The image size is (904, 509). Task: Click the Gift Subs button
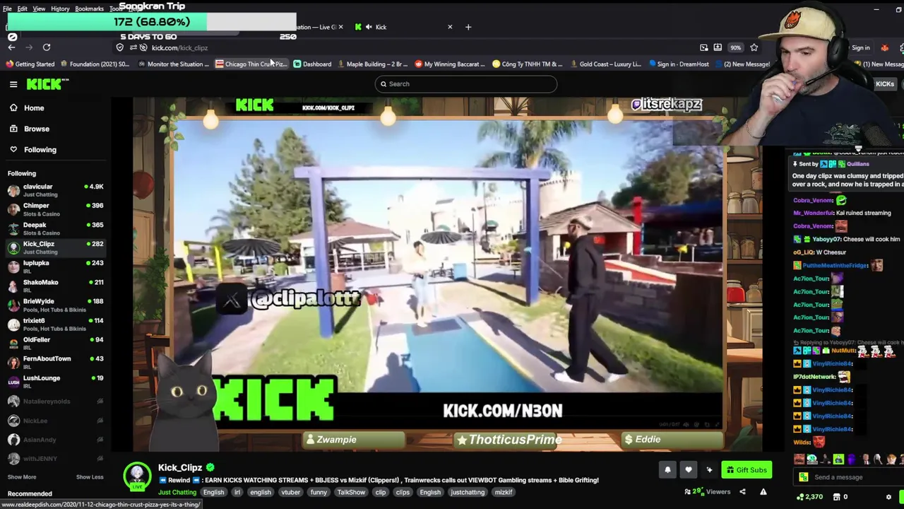tap(747, 469)
